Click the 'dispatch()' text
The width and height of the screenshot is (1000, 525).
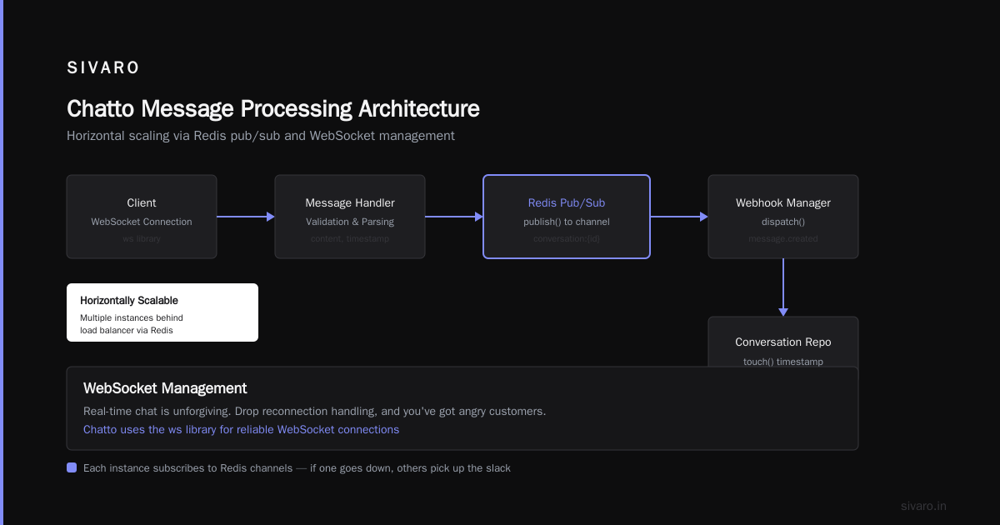[x=783, y=222]
